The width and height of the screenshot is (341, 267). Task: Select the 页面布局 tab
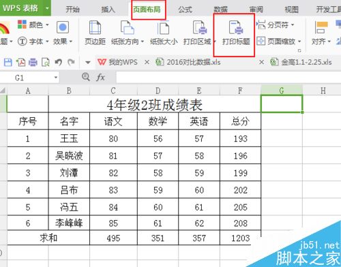[147, 10]
